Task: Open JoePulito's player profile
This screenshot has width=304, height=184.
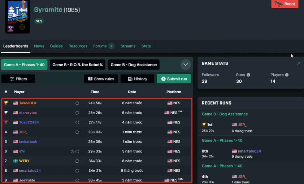Action: [27, 180]
